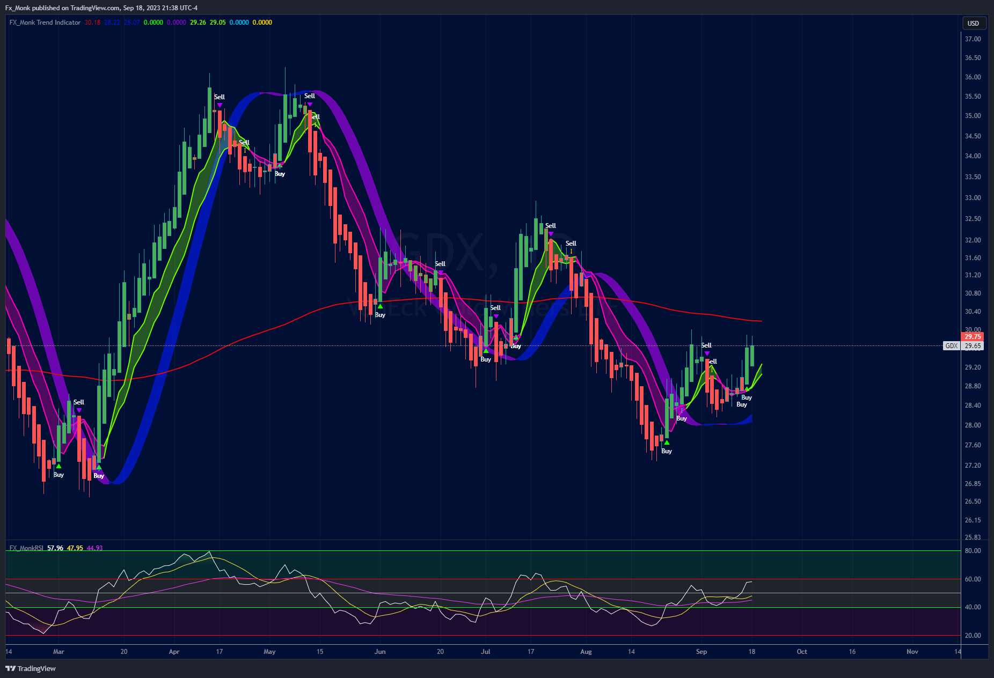
Task: Click the GDX symbol tag on the price axis
Action: [x=952, y=346]
